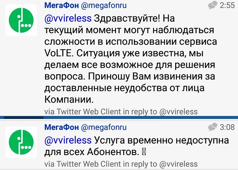The width and height of the screenshot is (238, 170).
Task: Open MegaFon avatar in second tweet
Action: [x=21, y=142]
